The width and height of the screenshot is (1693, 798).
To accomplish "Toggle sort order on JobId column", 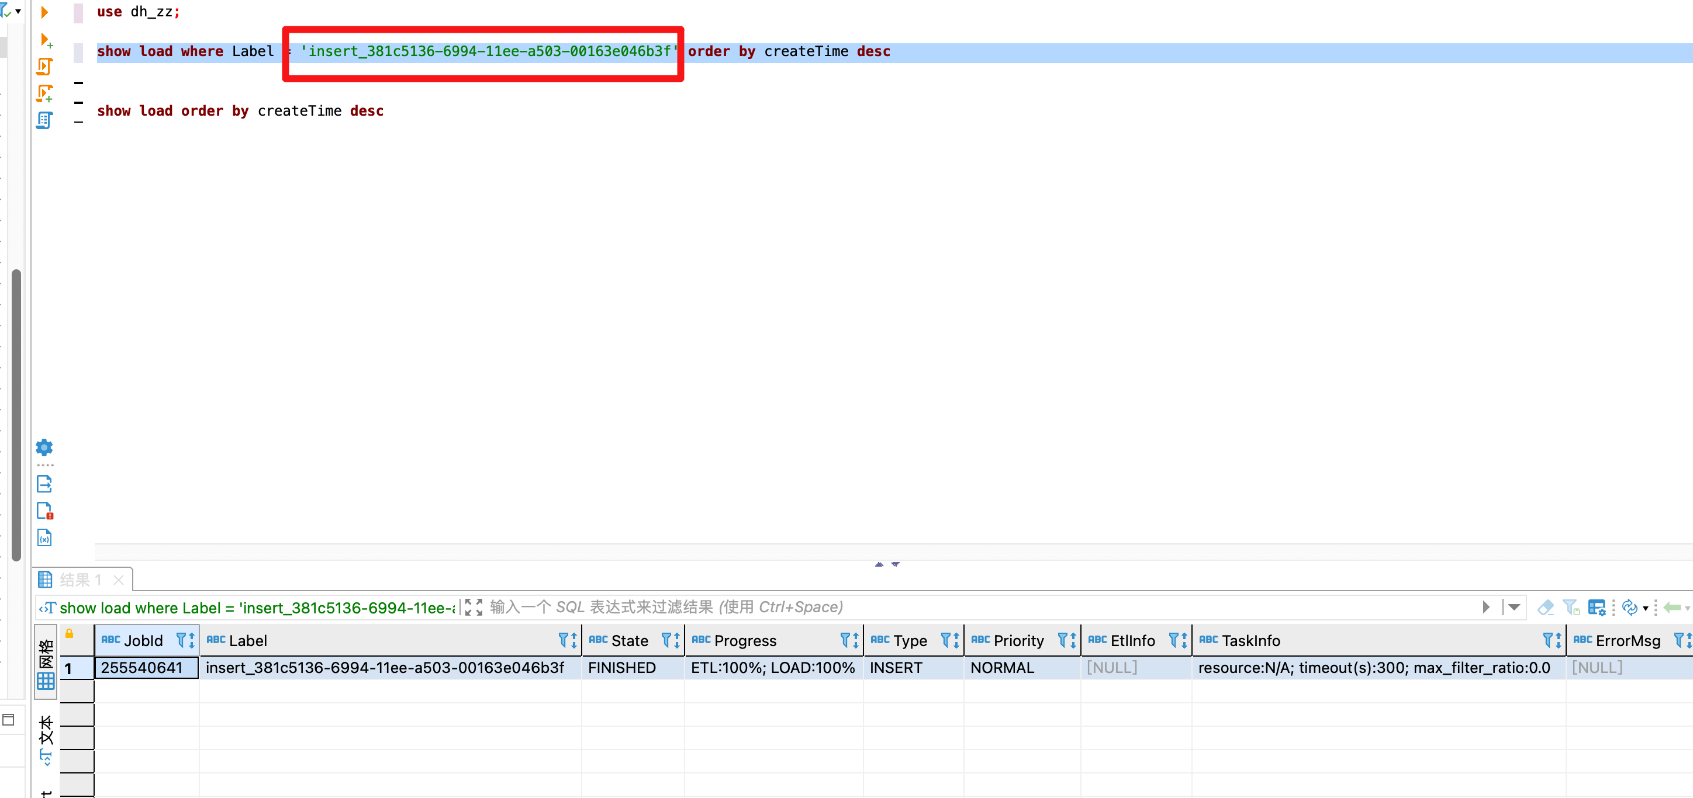I will 191,640.
